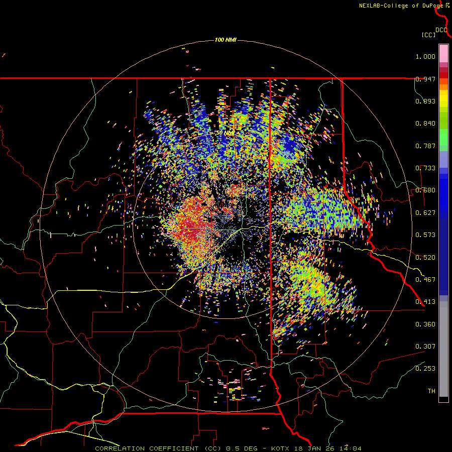The image size is (452, 452).
Task: Pick the lavender color bar segment near 0.733
Action: pyautogui.click(x=443, y=159)
